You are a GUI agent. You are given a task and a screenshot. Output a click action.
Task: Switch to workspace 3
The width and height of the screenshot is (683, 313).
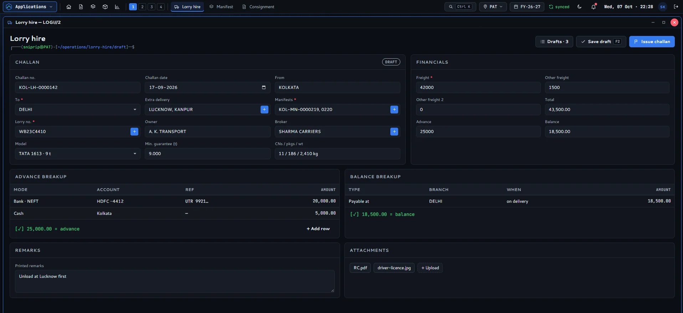click(x=152, y=7)
